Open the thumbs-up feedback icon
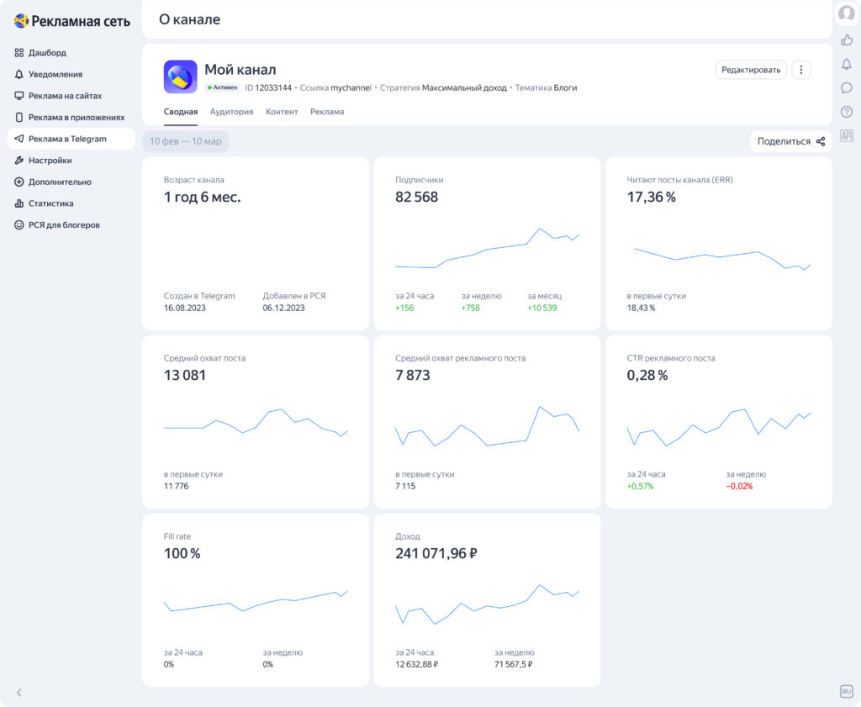 click(x=847, y=40)
